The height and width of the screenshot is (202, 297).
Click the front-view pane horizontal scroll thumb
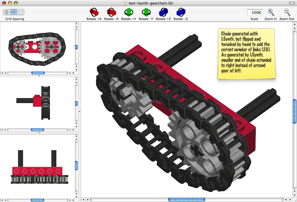point(38,73)
